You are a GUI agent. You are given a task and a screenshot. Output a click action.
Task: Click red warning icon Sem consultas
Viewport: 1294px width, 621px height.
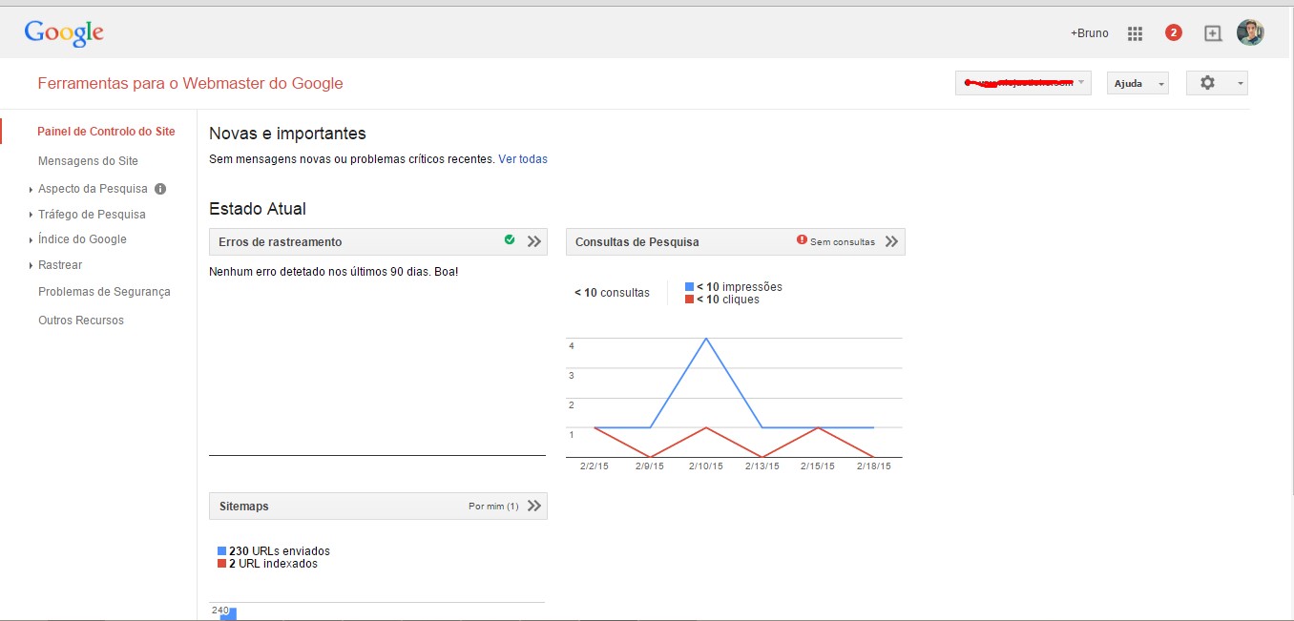(x=802, y=240)
